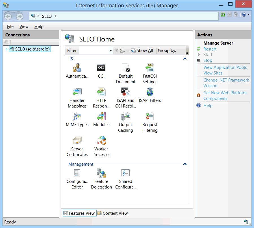Open Handler Mappings
This screenshot has height=228, width=254.
(x=77, y=98)
